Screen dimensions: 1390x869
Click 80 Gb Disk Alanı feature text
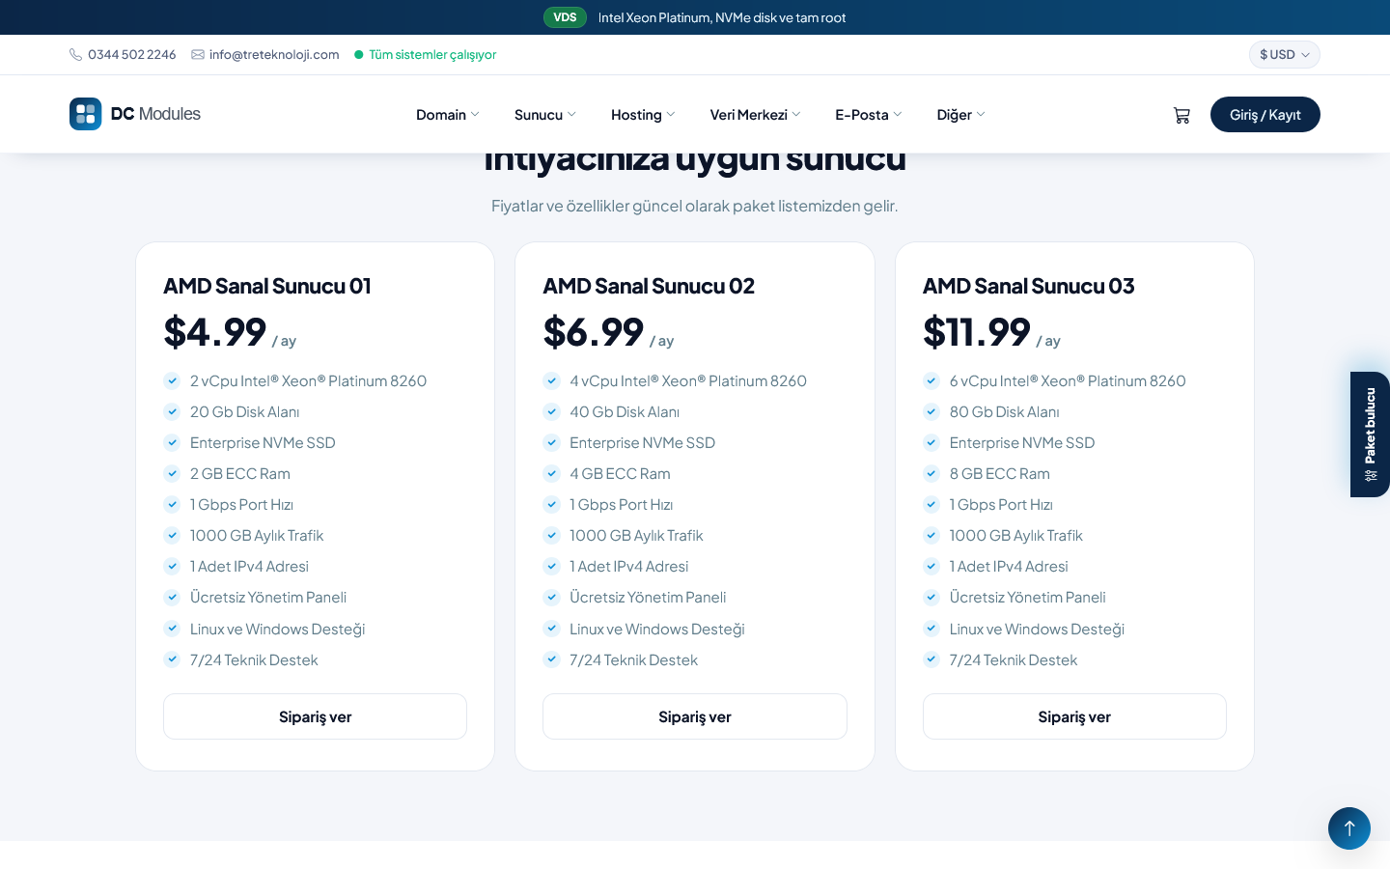coord(1005,411)
